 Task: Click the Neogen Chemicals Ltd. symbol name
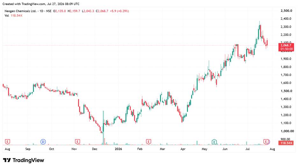[20, 11]
